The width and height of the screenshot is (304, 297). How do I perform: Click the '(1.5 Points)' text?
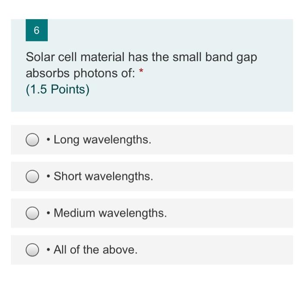tap(58, 90)
